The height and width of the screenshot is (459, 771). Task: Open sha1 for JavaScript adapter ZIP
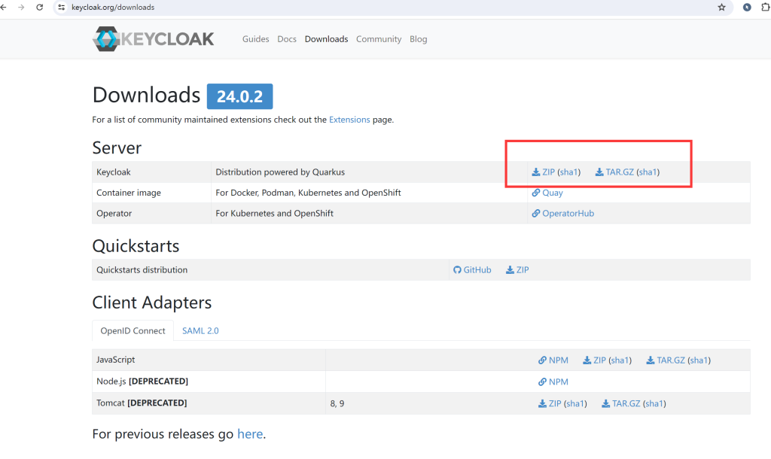click(x=620, y=360)
